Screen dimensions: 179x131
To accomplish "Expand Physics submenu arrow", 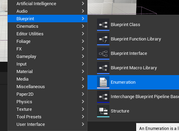I will pos(83,102).
